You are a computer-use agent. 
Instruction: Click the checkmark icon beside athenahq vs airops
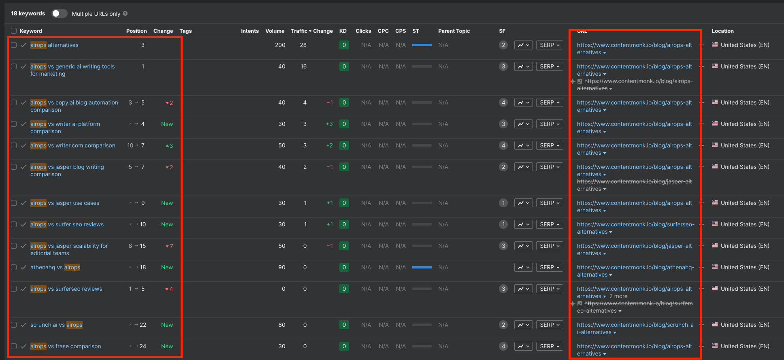pyautogui.click(x=23, y=267)
